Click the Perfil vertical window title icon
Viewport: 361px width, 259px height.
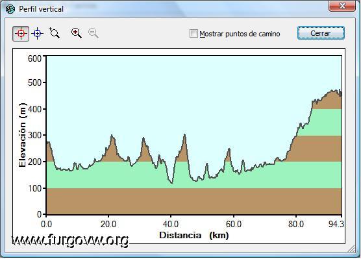(x=10, y=9)
